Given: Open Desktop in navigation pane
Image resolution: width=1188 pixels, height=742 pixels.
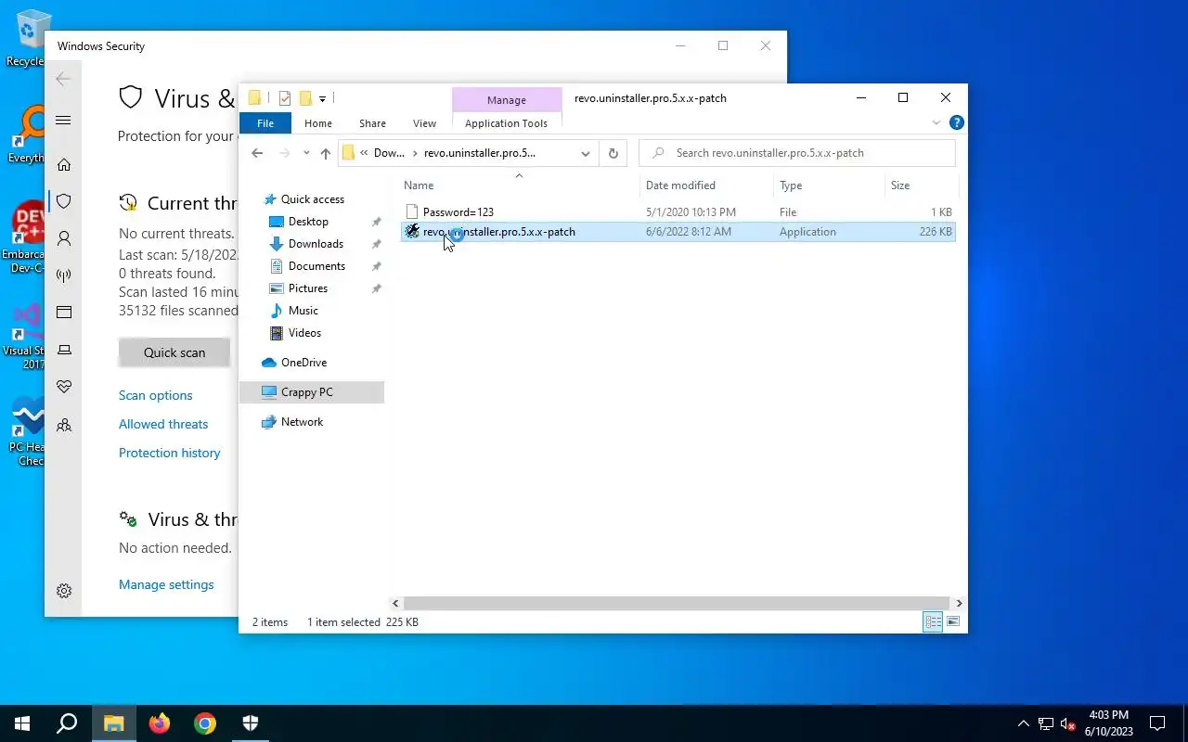Looking at the screenshot, I should pos(308,222).
